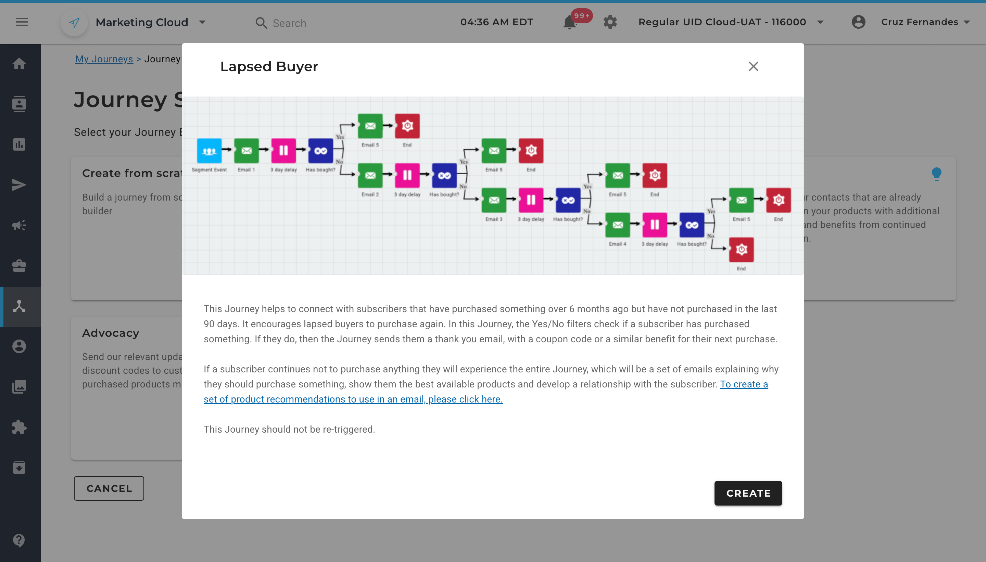Click the Help question mark icon

[19, 540]
